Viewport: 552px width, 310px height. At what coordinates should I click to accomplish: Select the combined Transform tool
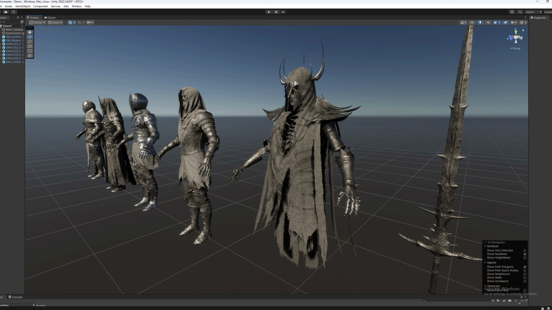pos(30,56)
